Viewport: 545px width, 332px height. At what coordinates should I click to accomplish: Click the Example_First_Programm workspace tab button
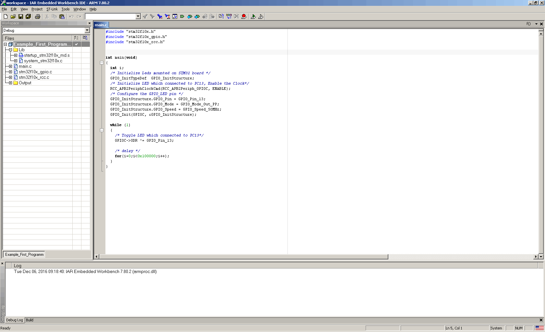click(x=24, y=255)
